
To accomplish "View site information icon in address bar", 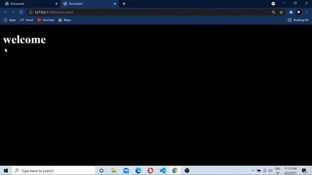I will (31, 12).
